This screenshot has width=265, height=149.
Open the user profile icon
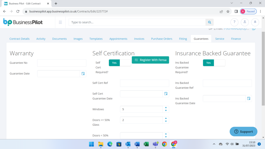[245, 22]
